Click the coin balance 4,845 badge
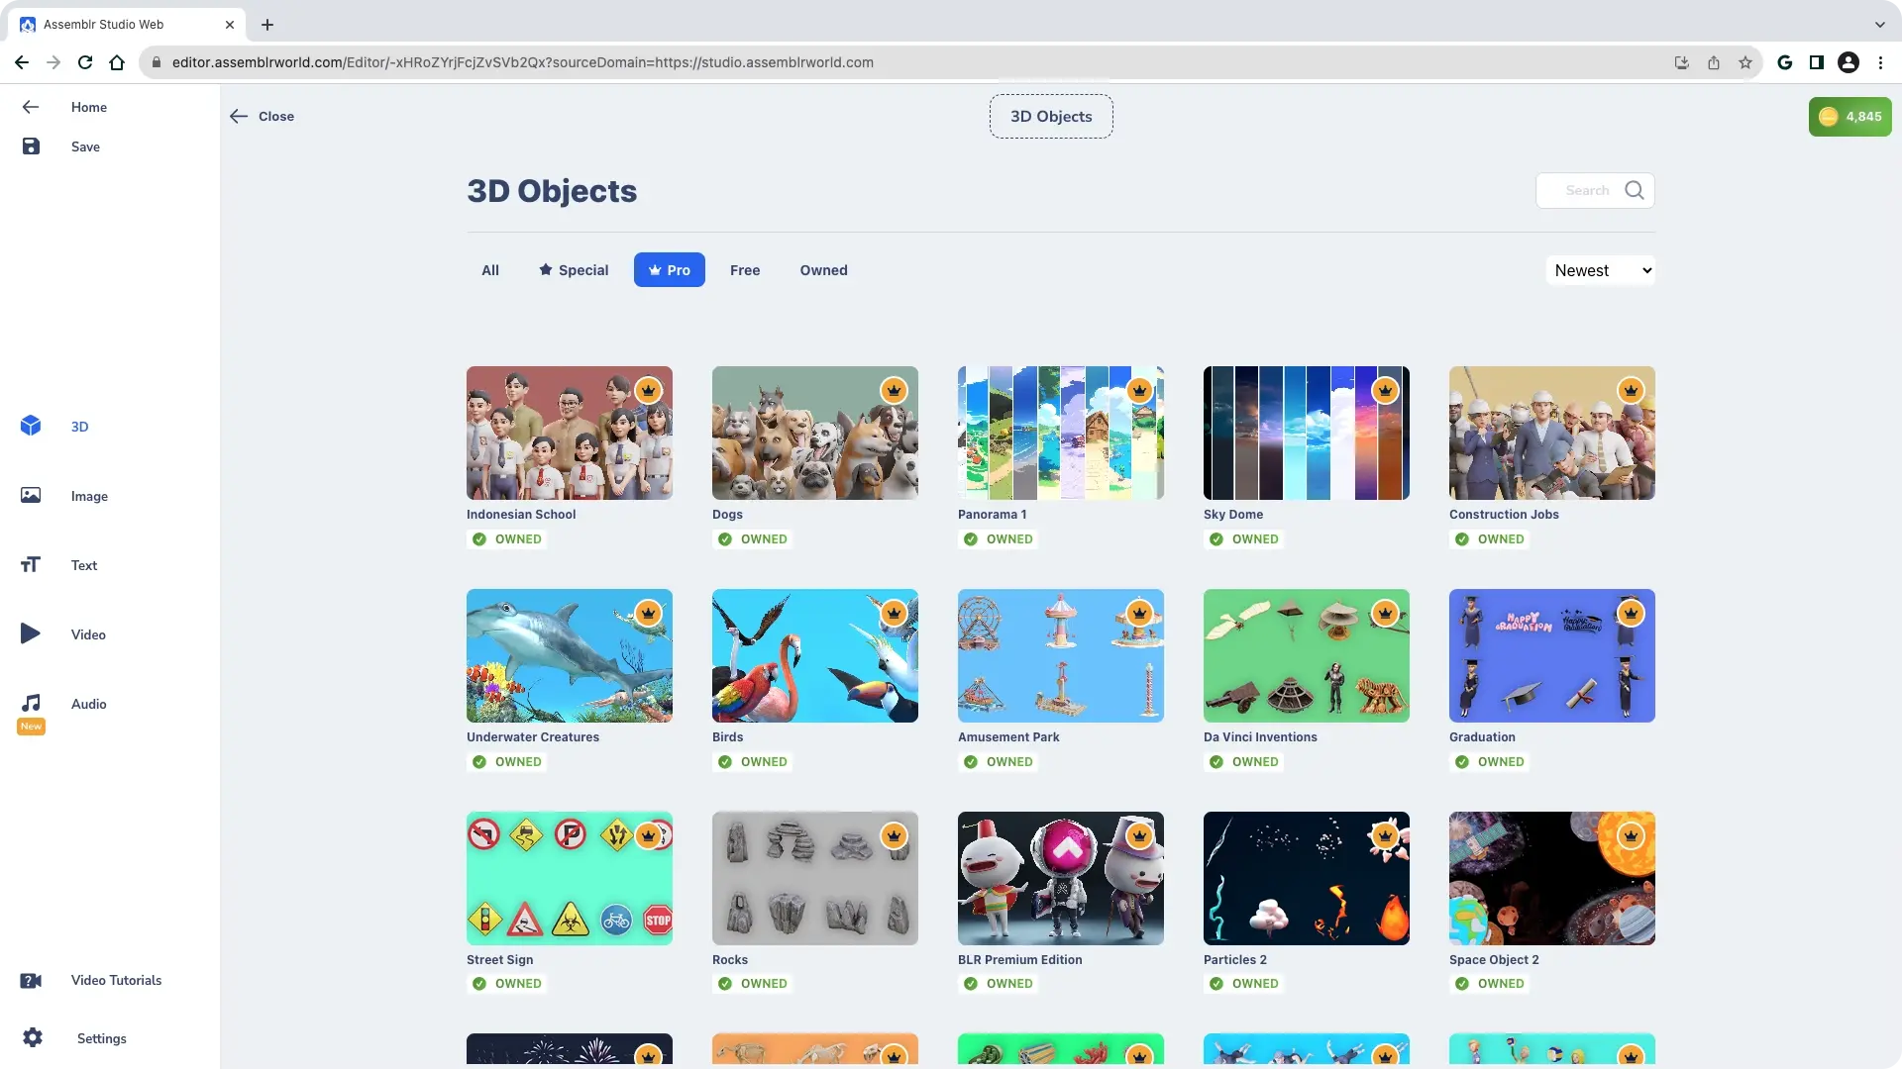 pyautogui.click(x=1849, y=117)
